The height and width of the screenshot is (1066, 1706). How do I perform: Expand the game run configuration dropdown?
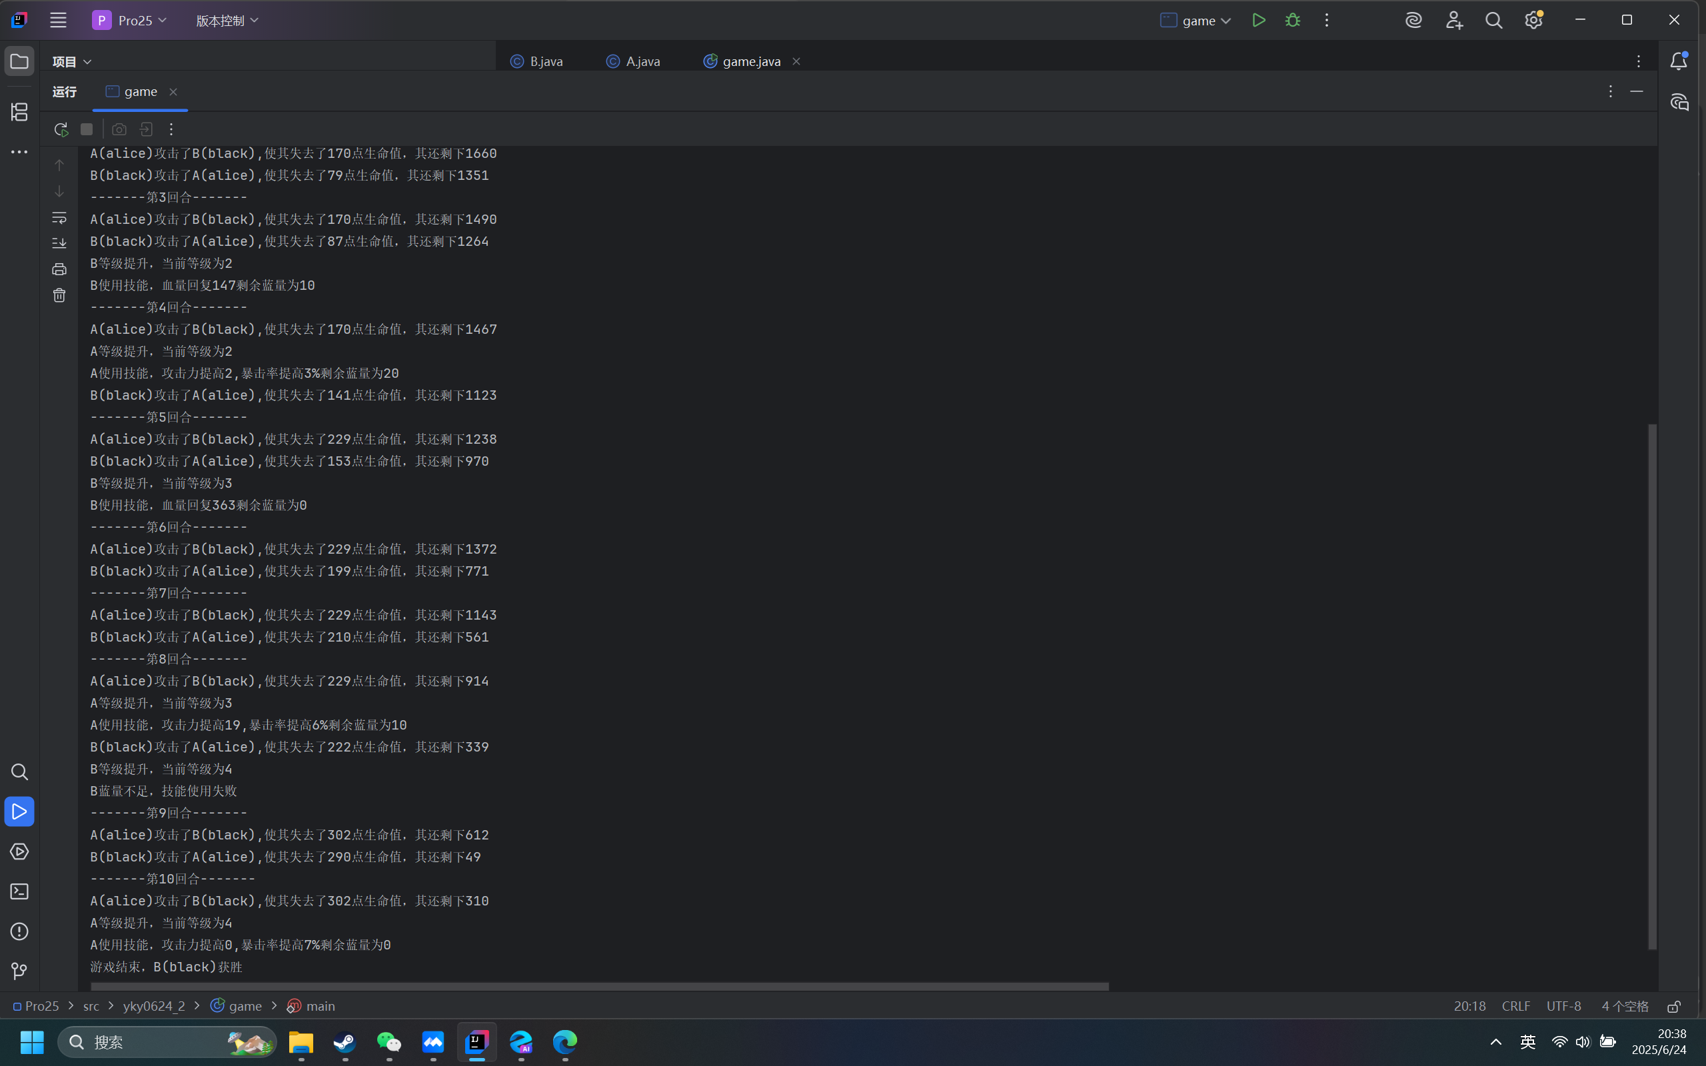pos(1196,21)
